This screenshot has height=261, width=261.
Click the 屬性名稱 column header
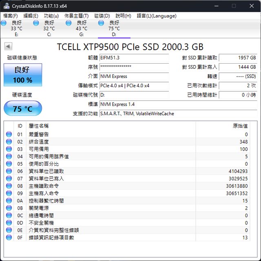(x=38, y=126)
